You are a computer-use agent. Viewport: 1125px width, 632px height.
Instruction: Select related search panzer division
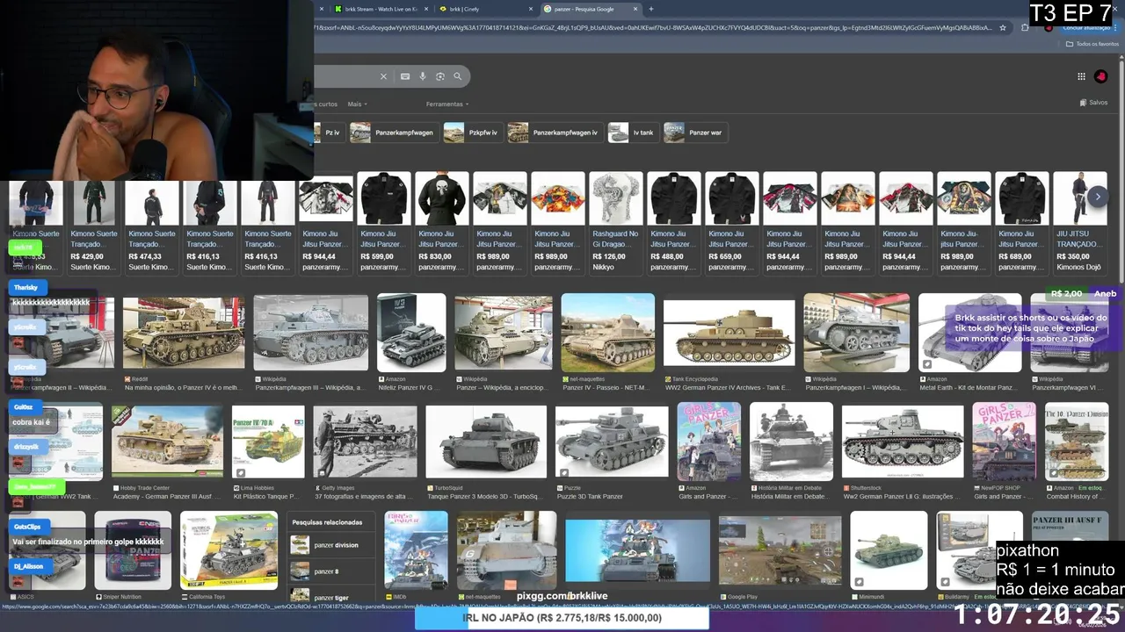[331, 545]
